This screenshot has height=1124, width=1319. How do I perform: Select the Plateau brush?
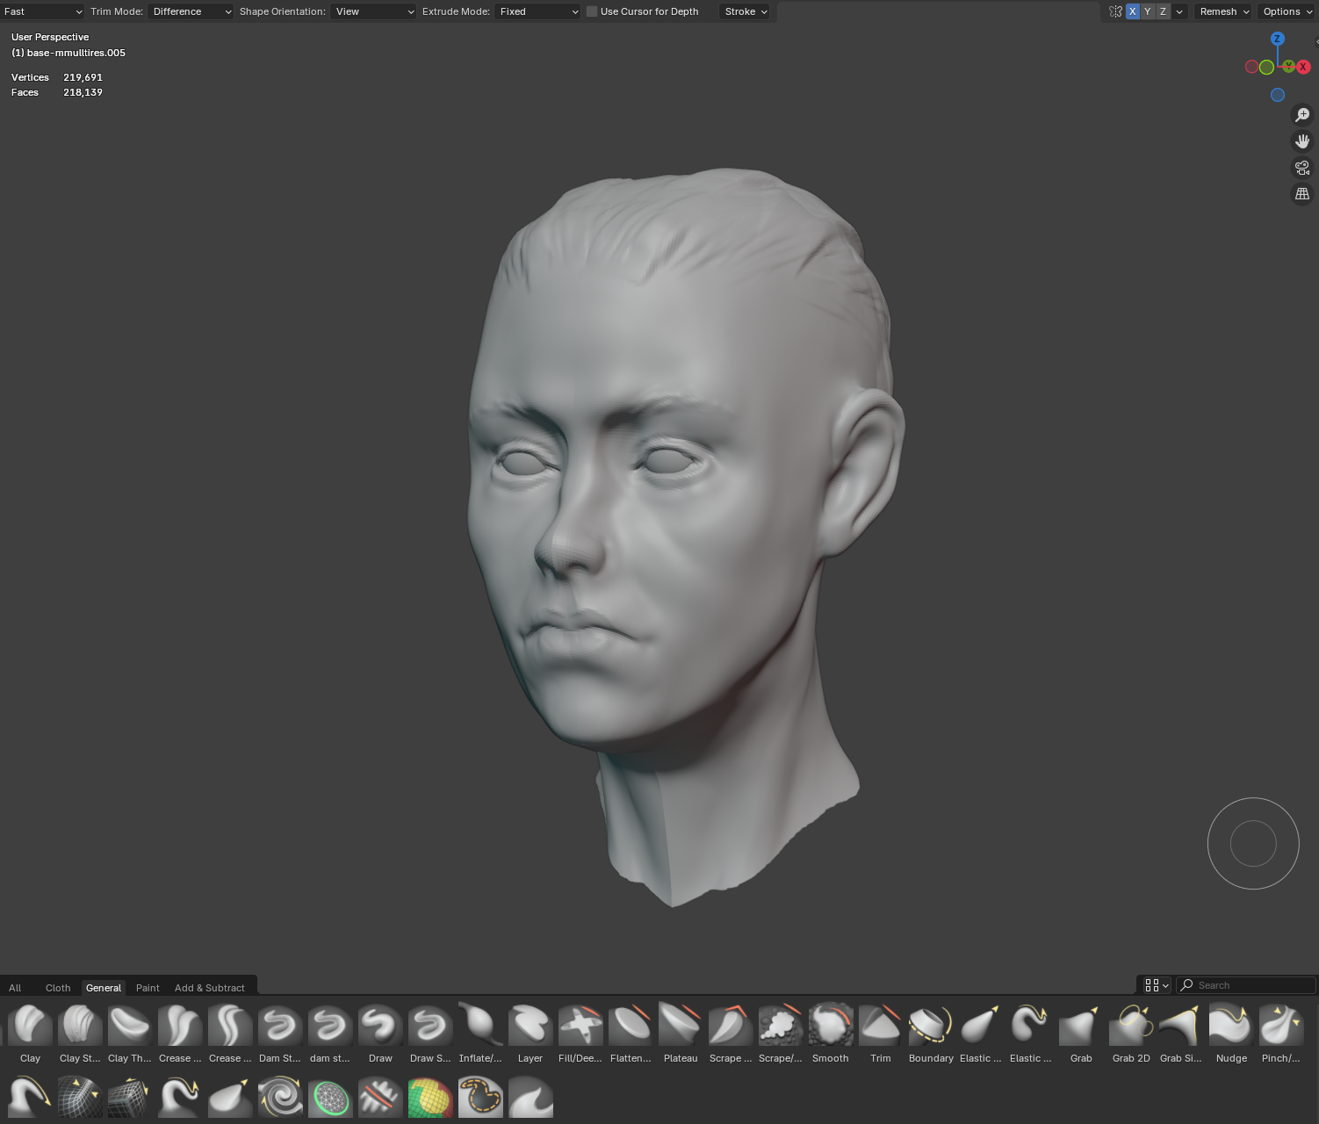pyautogui.click(x=681, y=1034)
